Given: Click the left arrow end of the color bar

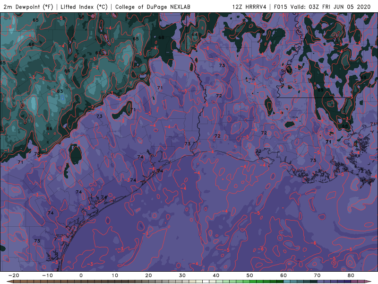Looking at the screenshot, I should coord(9,282).
